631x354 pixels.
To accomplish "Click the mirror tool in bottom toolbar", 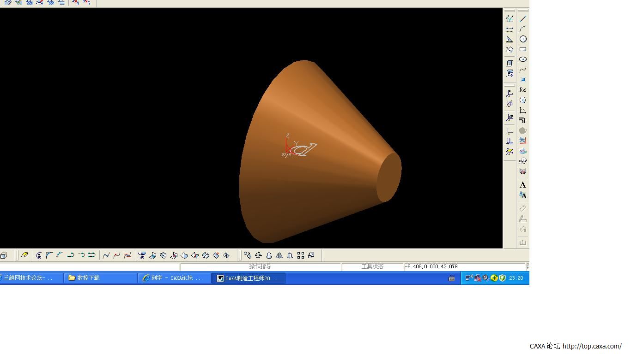I will pyautogui.click(x=279, y=255).
